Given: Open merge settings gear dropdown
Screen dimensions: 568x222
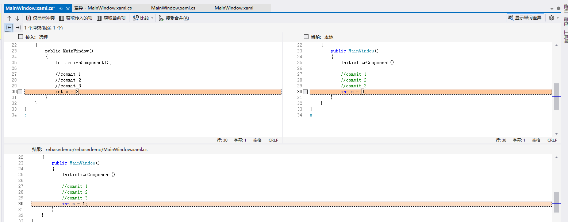Looking at the screenshot, I should click(x=554, y=18).
